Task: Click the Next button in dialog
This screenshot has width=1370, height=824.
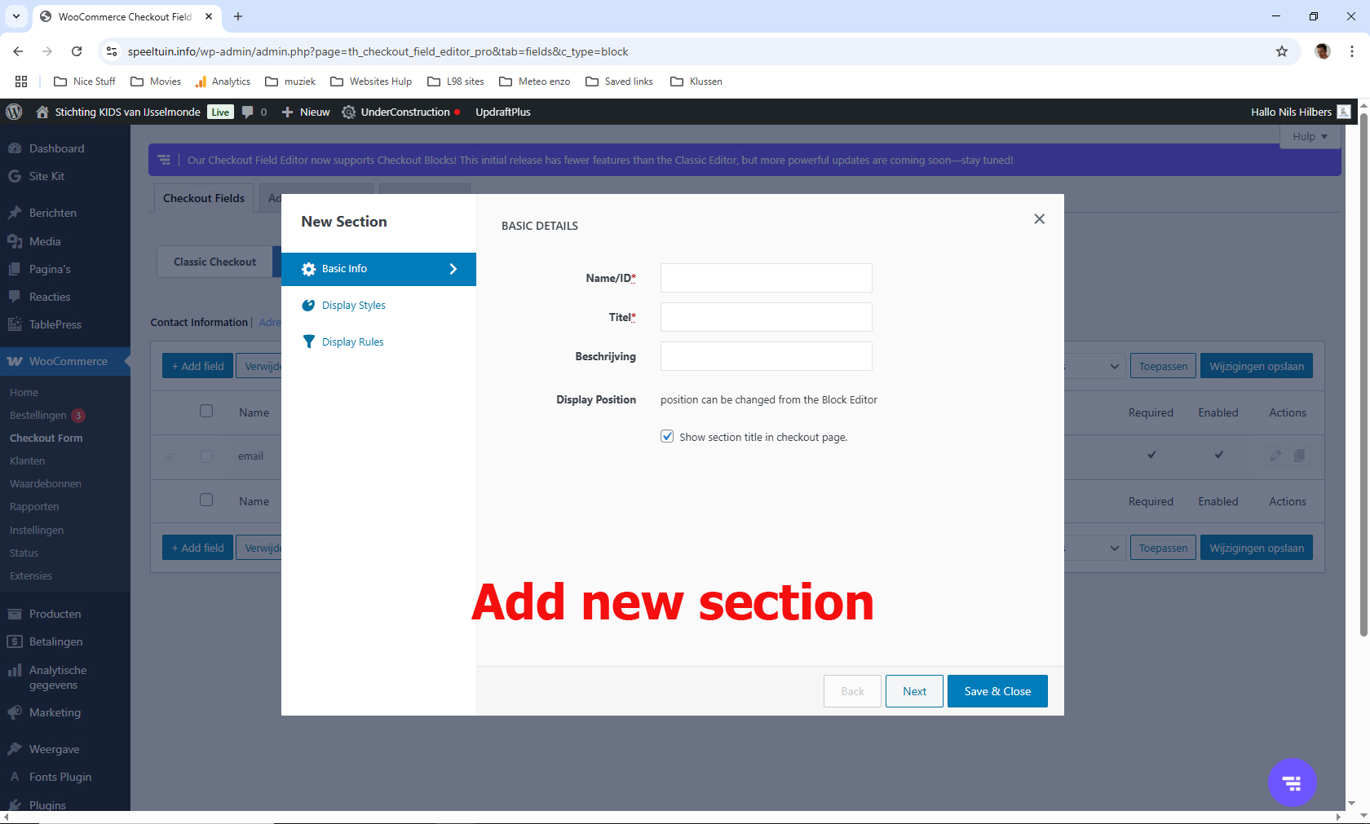Action: click(914, 691)
